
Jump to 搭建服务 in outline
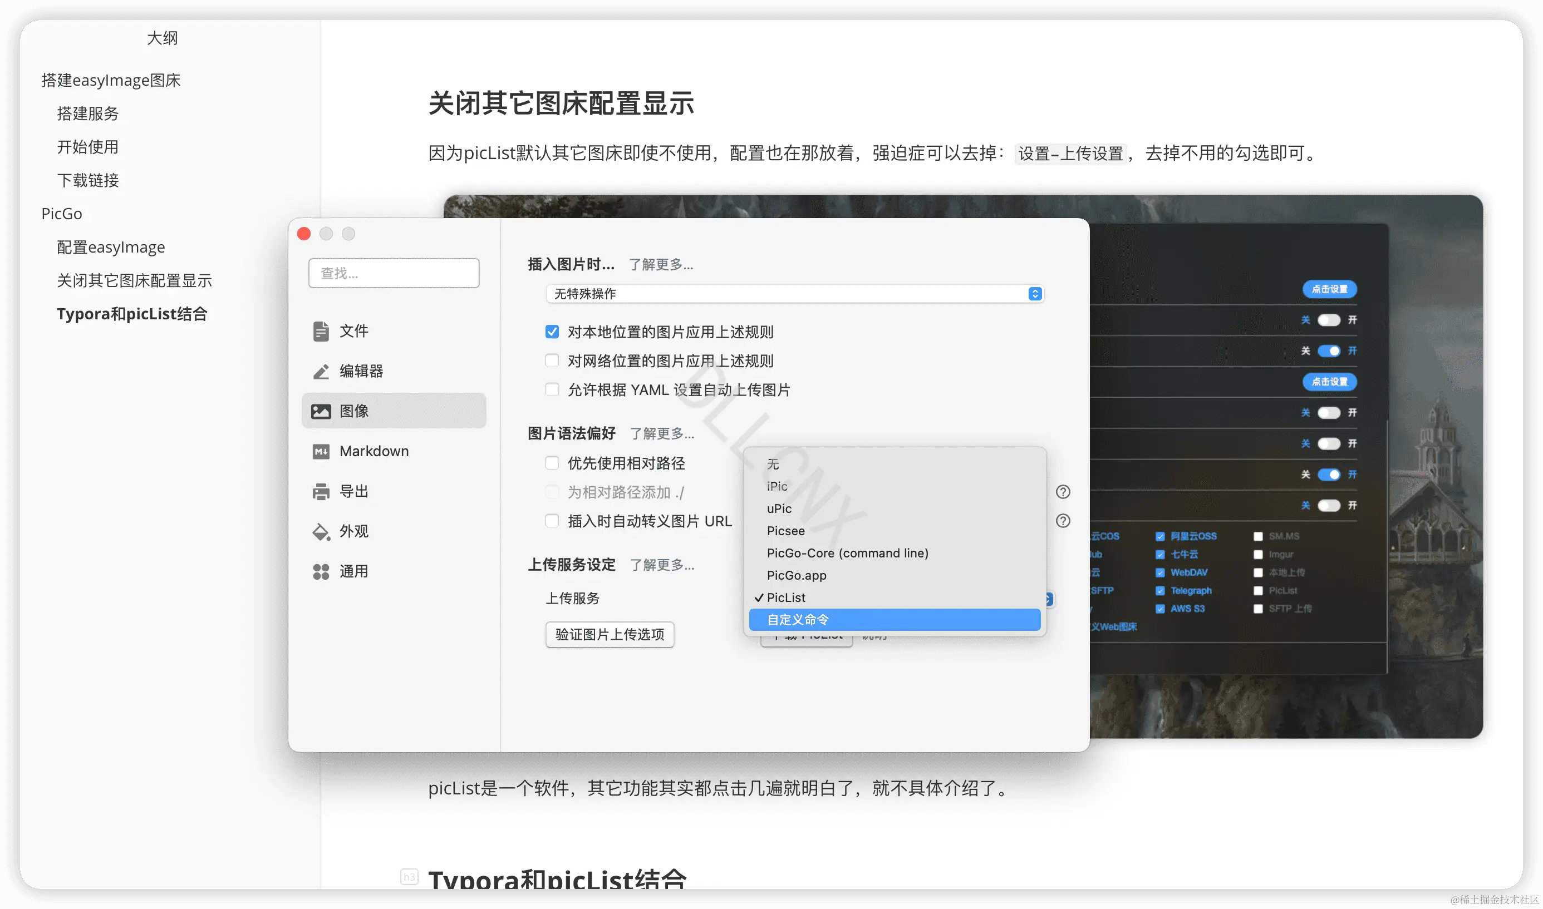[87, 113]
